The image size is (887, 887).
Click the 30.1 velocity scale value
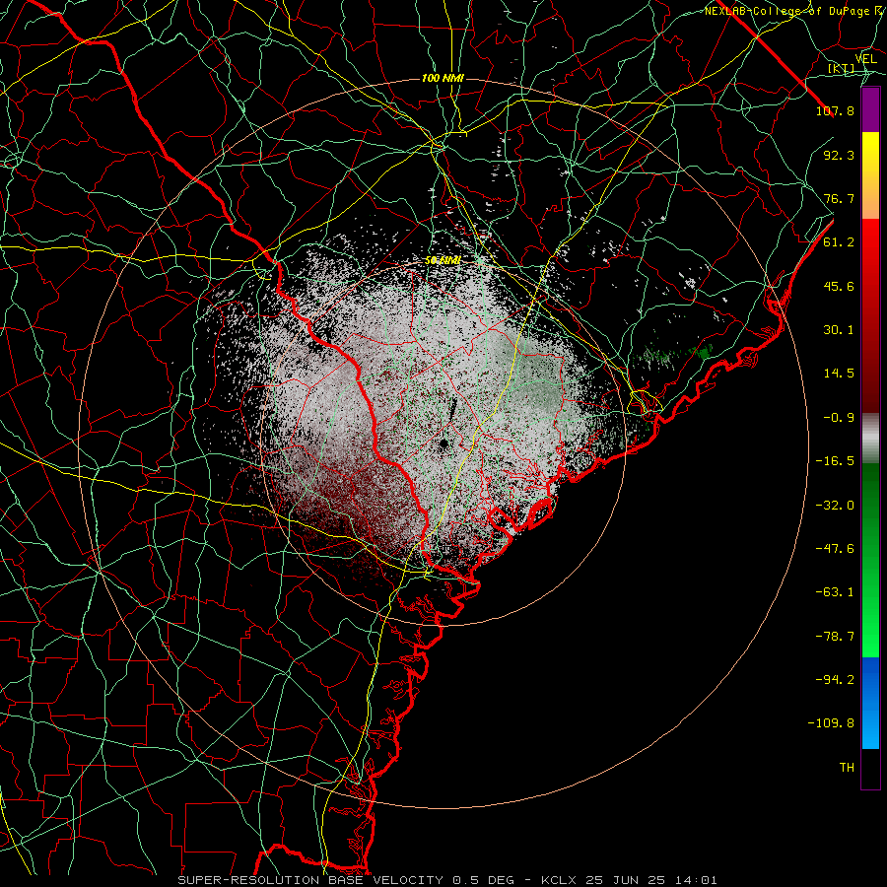[839, 330]
